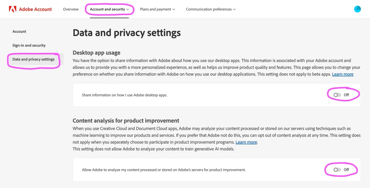The width and height of the screenshot is (370, 188).
Task: Open Sign-in and security in the sidebar
Action: coord(29,45)
